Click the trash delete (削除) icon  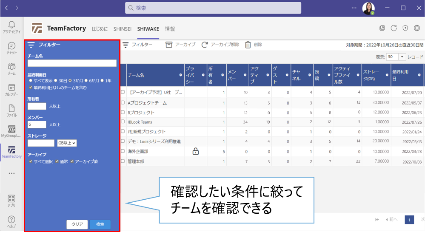pos(248,45)
